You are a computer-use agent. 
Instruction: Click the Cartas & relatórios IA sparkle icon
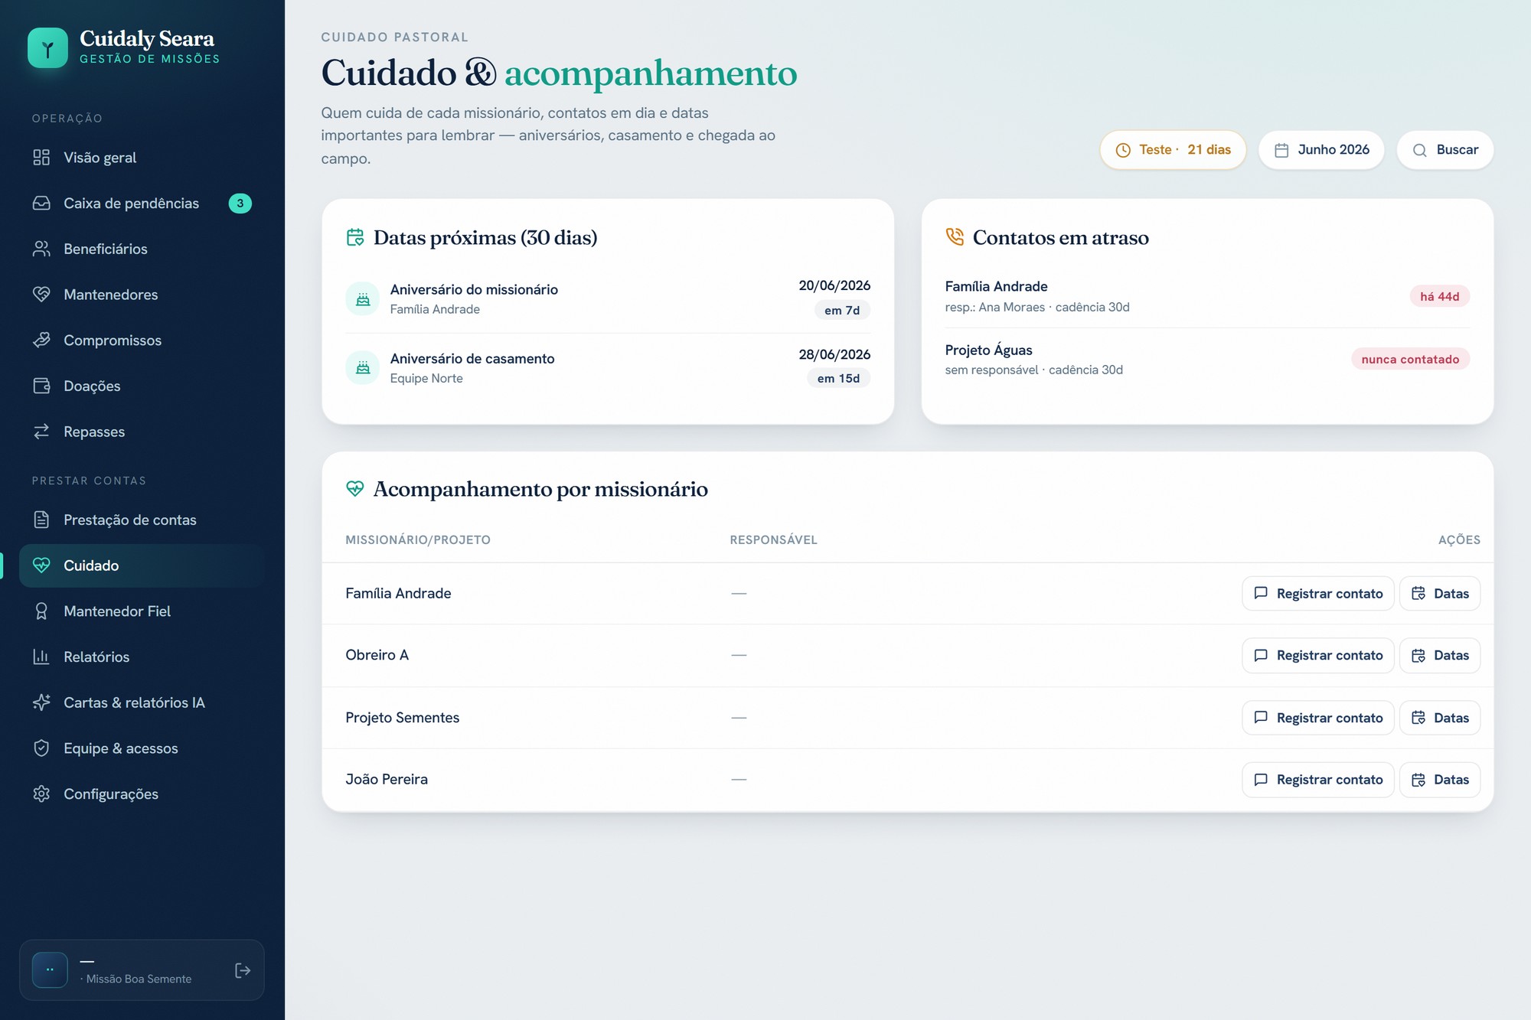[41, 702]
